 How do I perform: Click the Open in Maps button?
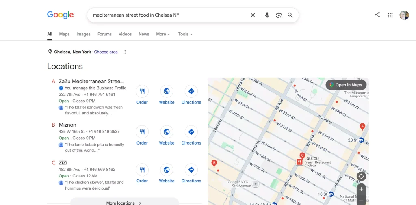346,85
